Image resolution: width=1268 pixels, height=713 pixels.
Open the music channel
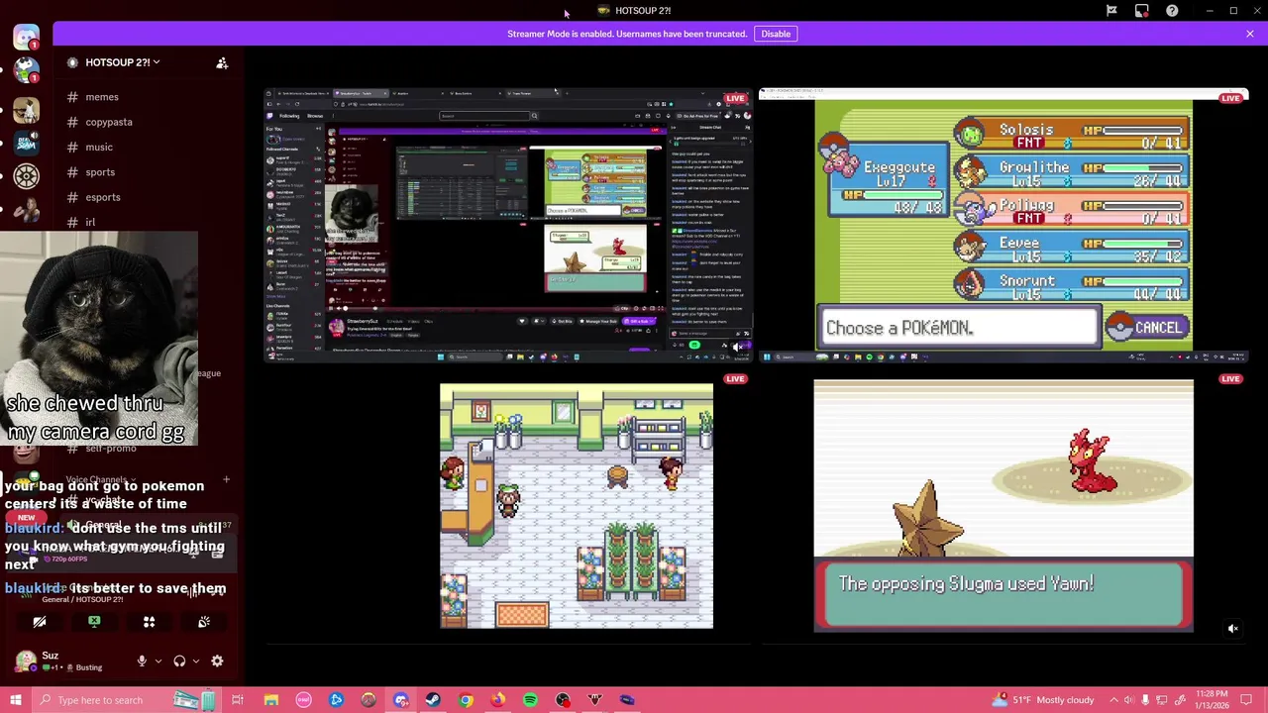click(99, 147)
